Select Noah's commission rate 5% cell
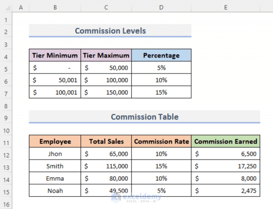 click(x=161, y=191)
